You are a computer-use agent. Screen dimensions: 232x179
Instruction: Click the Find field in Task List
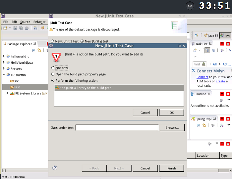(x=200, y=64)
